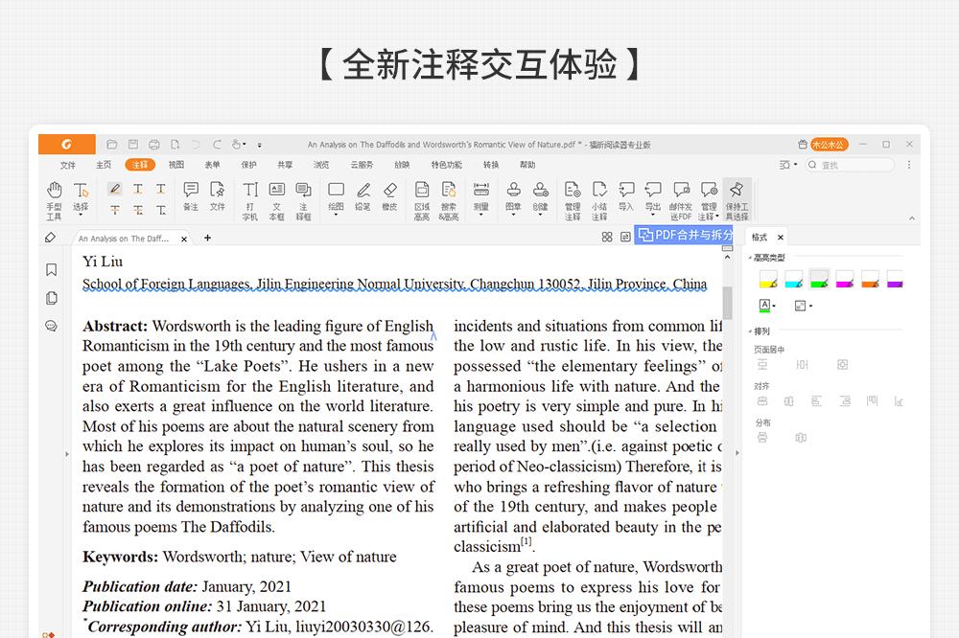Close the 'An Analysis on The Daff...' tab
Viewport: 959px width, 638px height.
(x=184, y=239)
